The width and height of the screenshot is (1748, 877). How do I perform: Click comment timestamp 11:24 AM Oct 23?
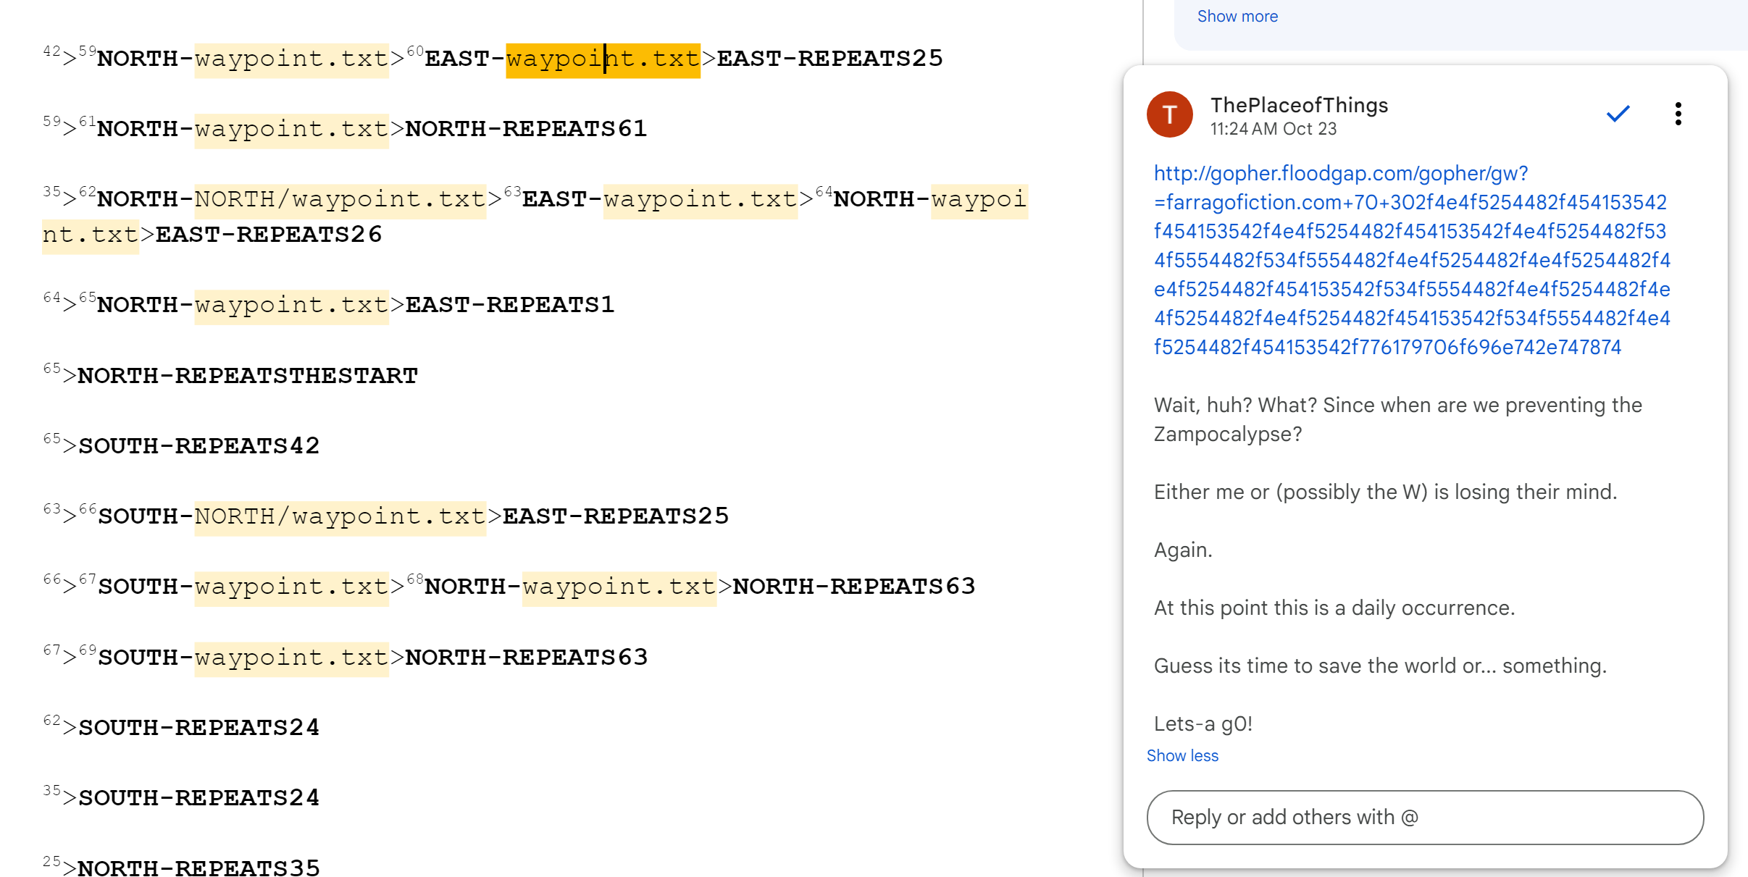click(1273, 129)
